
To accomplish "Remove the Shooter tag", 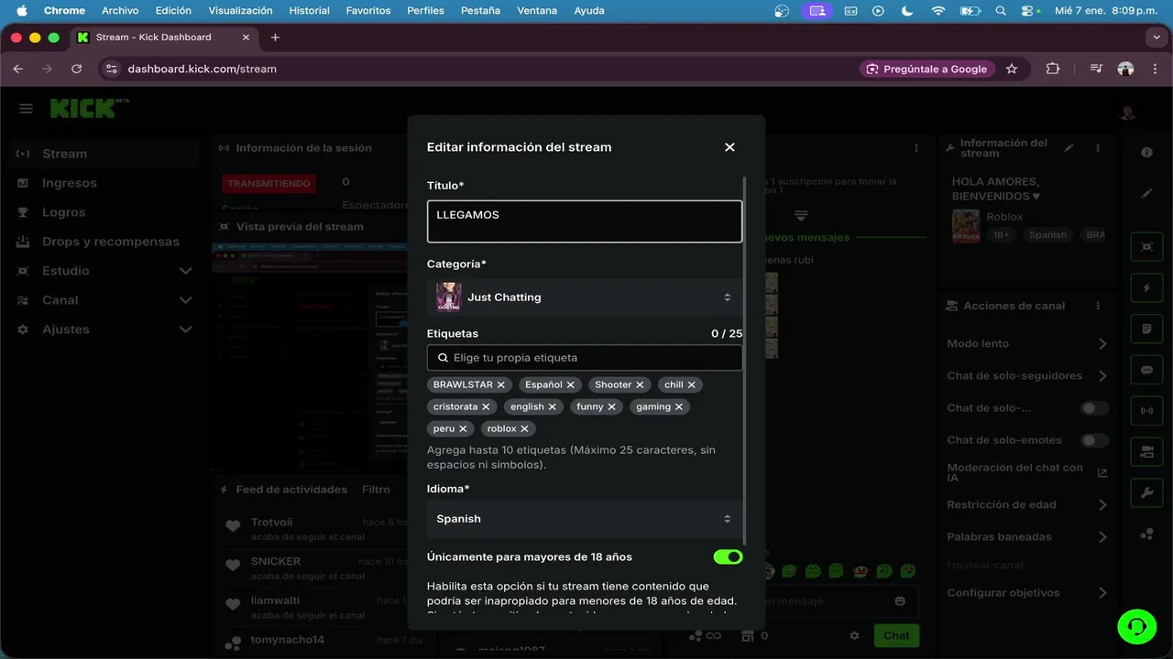I will pos(641,385).
